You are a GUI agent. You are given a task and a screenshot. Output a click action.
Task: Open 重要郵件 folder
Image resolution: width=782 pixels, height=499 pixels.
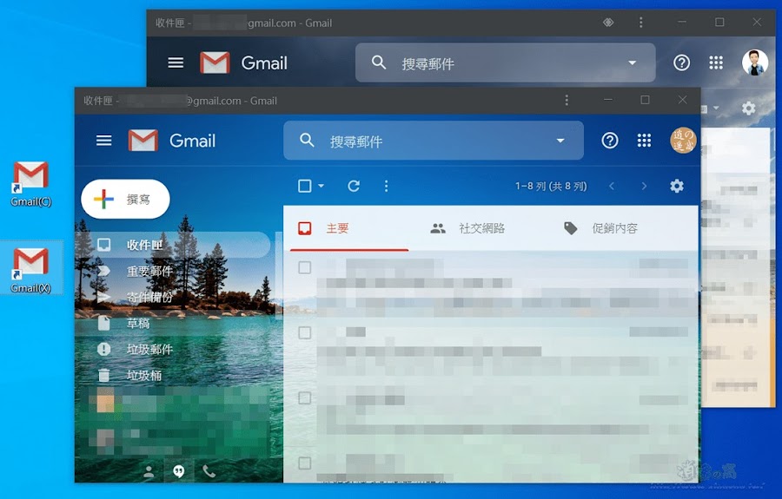[173, 271]
